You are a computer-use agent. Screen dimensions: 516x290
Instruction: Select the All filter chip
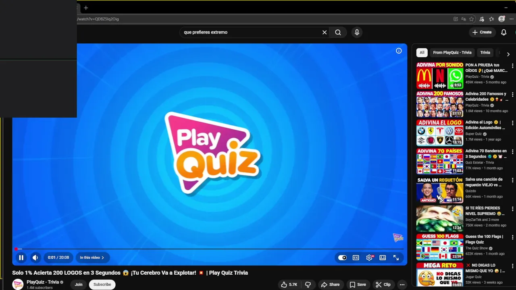pos(422,52)
